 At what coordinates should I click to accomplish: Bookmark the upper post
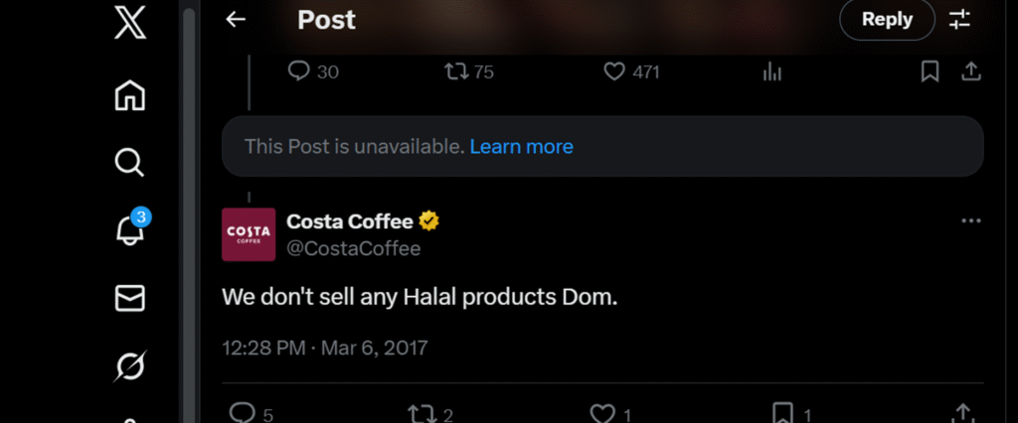(x=930, y=71)
